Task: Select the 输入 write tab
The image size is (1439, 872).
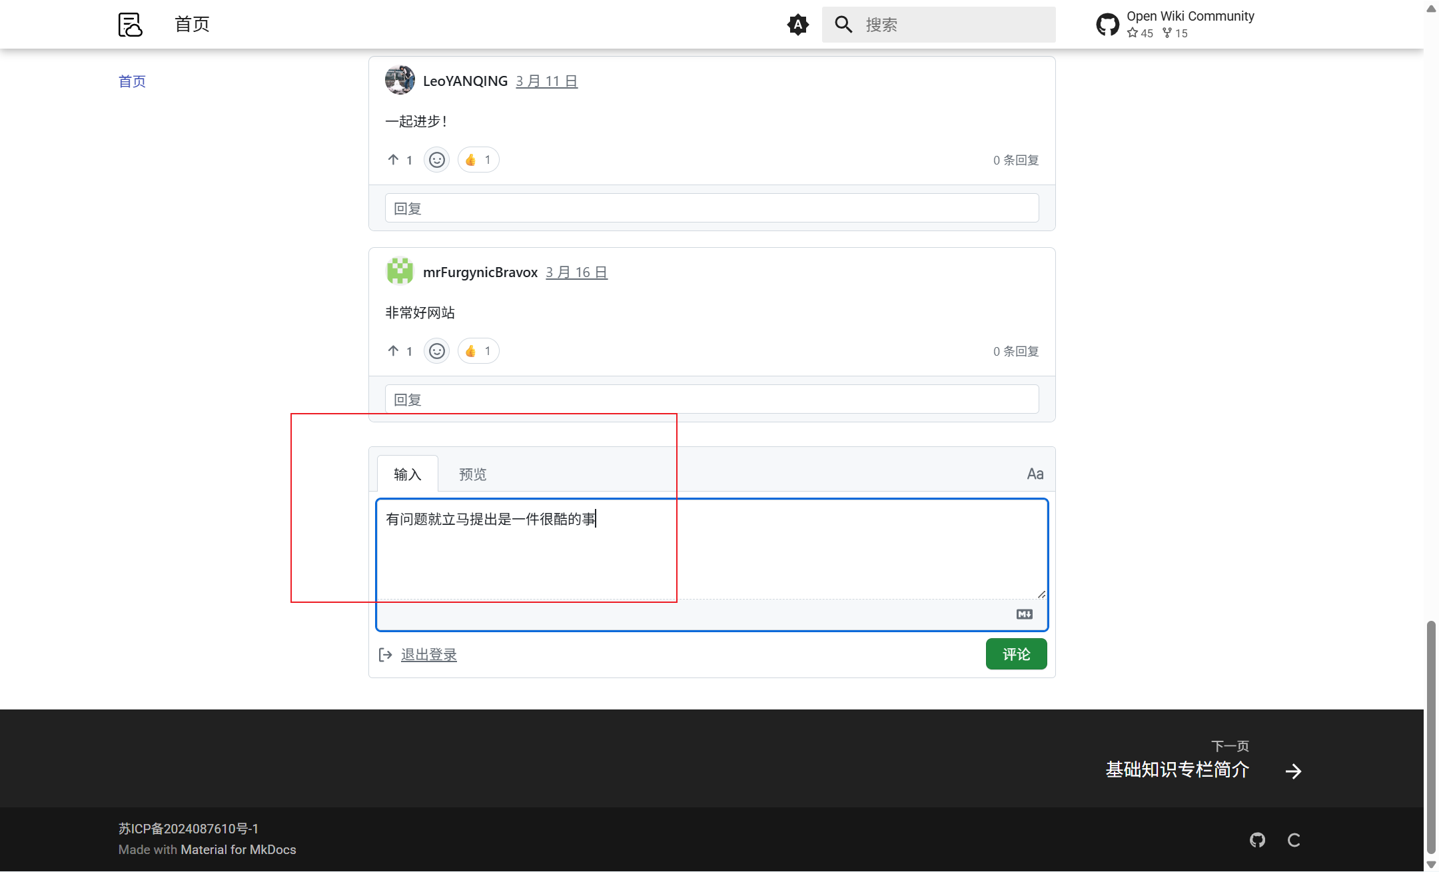Action: pyautogui.click(x=407, y=474)
